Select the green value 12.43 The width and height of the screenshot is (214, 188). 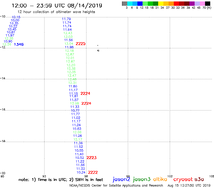point(68,33)
